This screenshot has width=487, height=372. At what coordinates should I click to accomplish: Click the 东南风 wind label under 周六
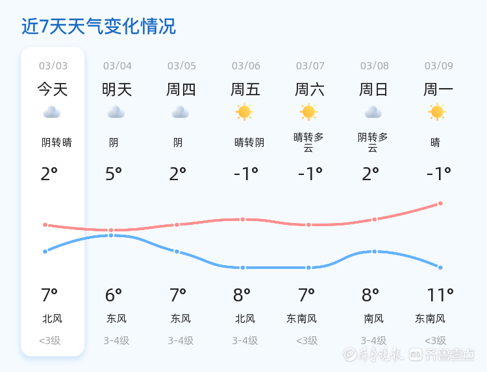(302, 319)
